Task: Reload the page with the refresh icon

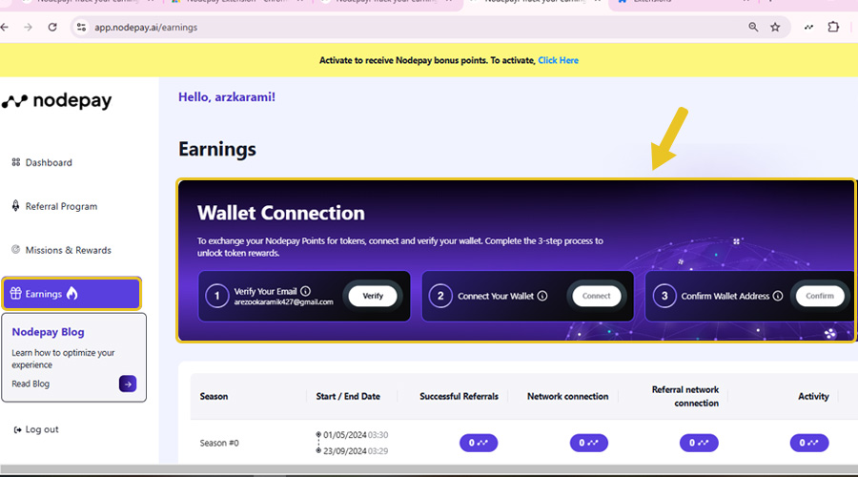Action: click(x=52, y=27)
